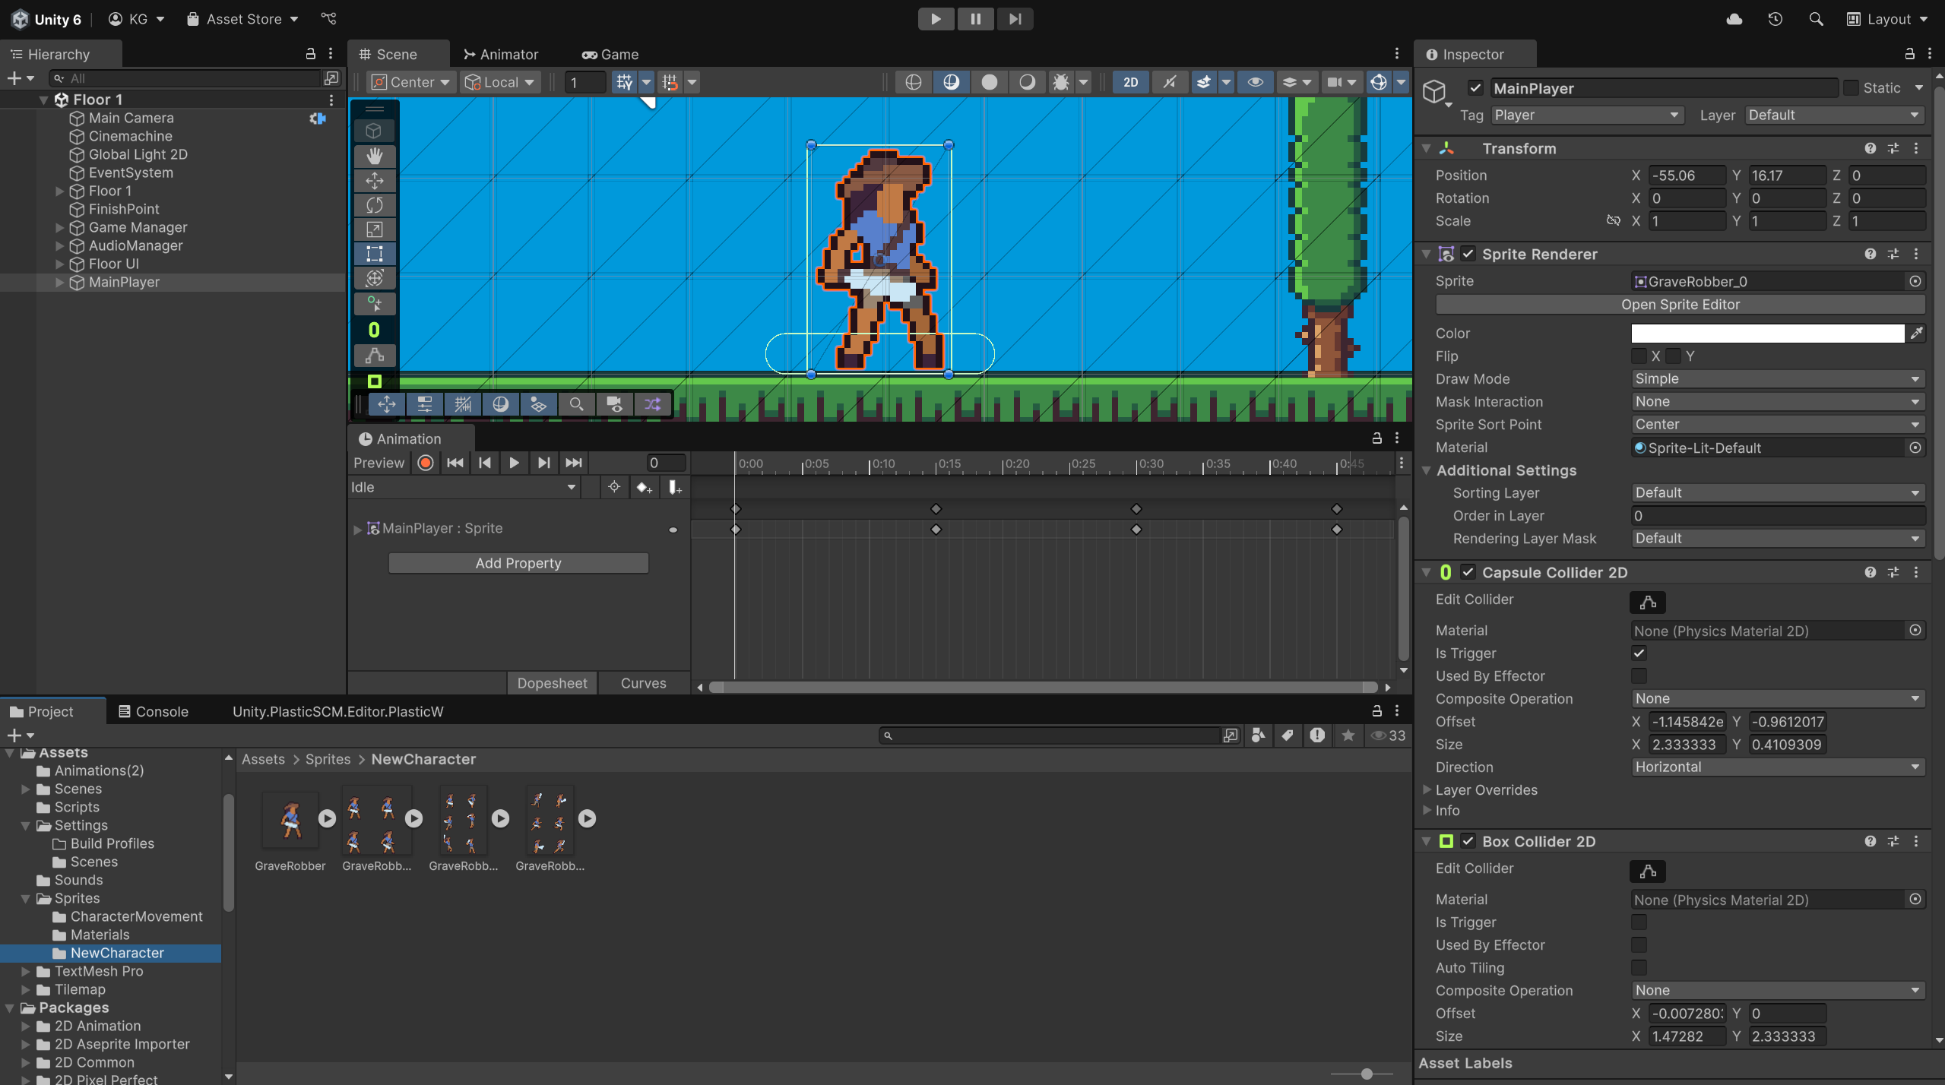Open the Tag dropdown showing Player
The height and width of the screenshot is (1085, 1945).
click(1585, 115)
